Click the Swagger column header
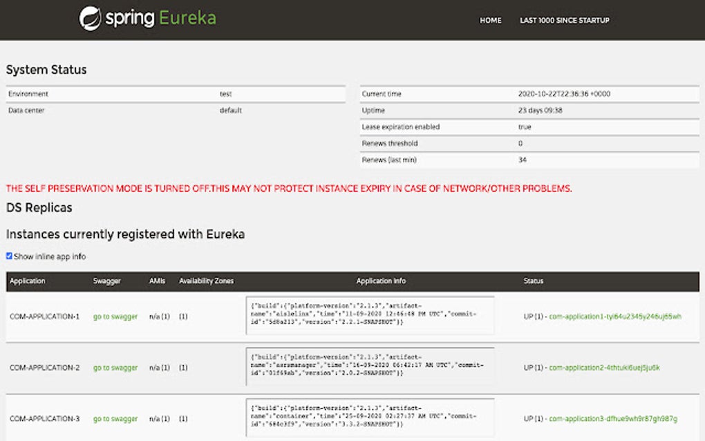Screen dimensions: 705x441 (106, 281)
